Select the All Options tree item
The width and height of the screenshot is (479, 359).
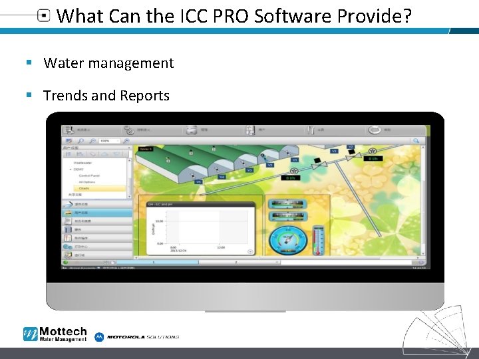(87, 182)
